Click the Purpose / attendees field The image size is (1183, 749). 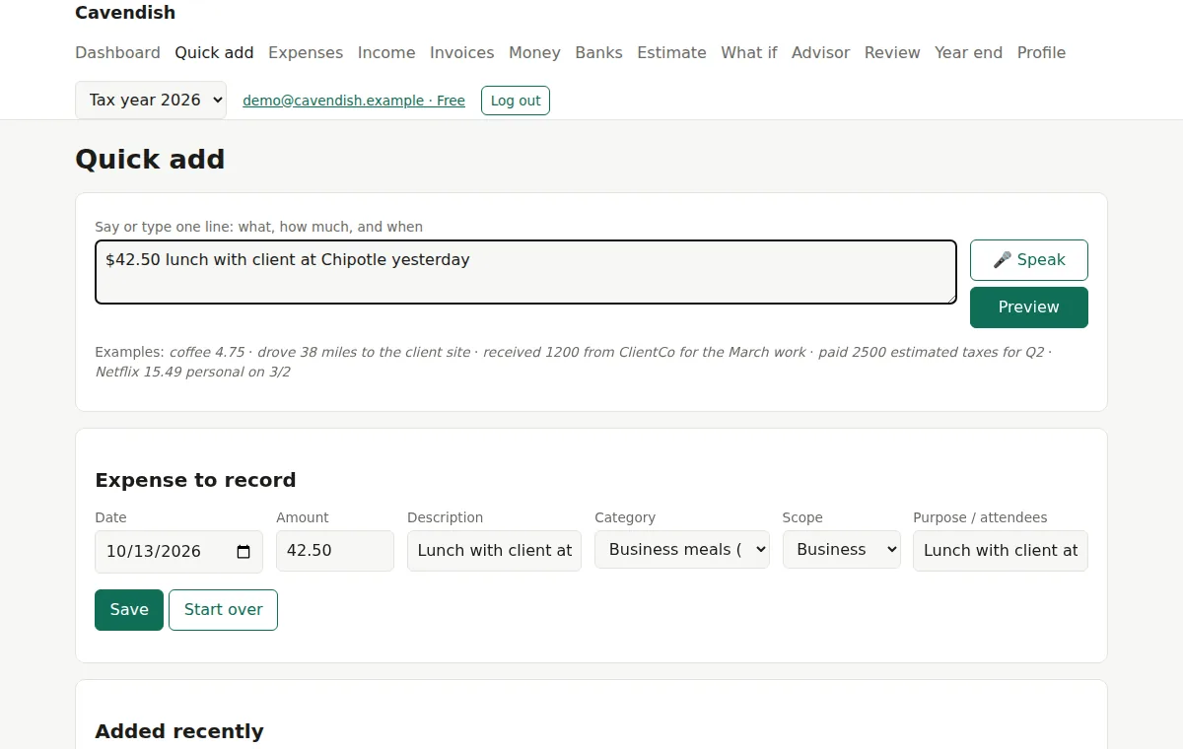1001,551
